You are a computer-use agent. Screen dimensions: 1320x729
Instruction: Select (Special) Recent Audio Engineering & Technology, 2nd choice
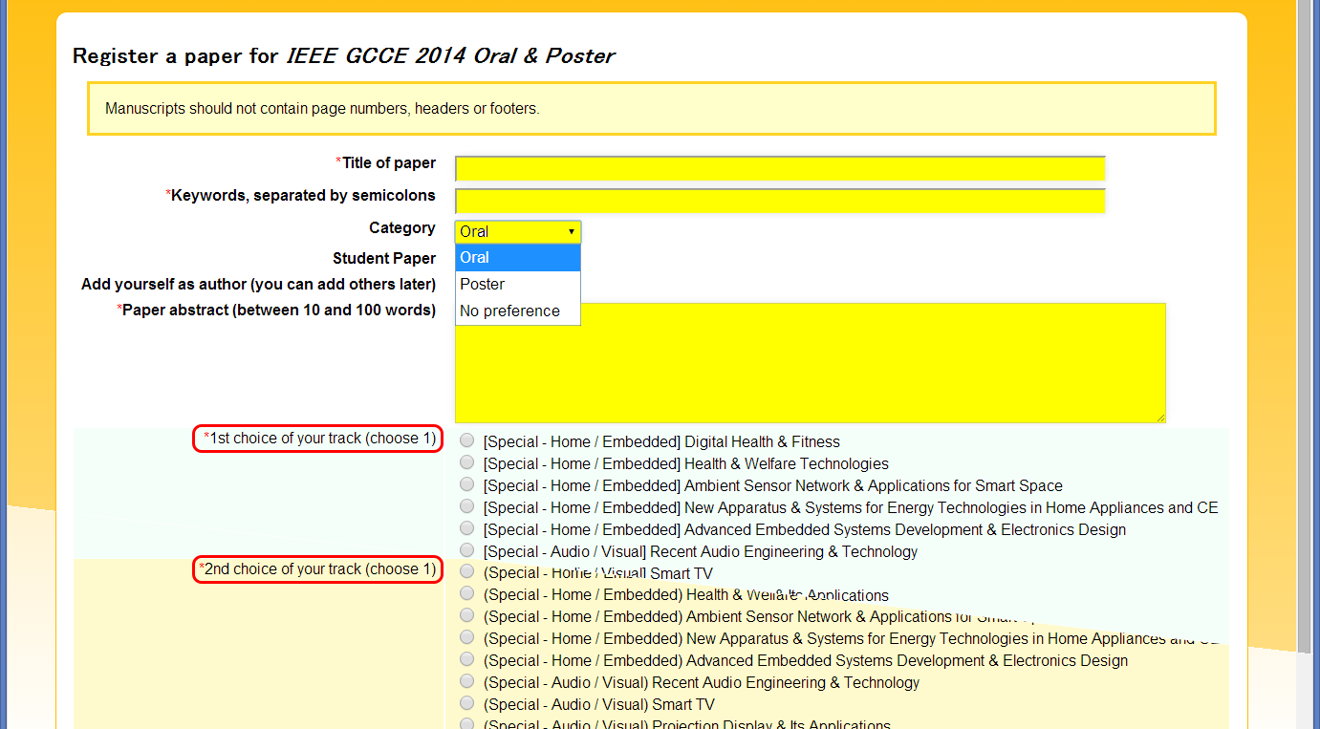[466, 682]
